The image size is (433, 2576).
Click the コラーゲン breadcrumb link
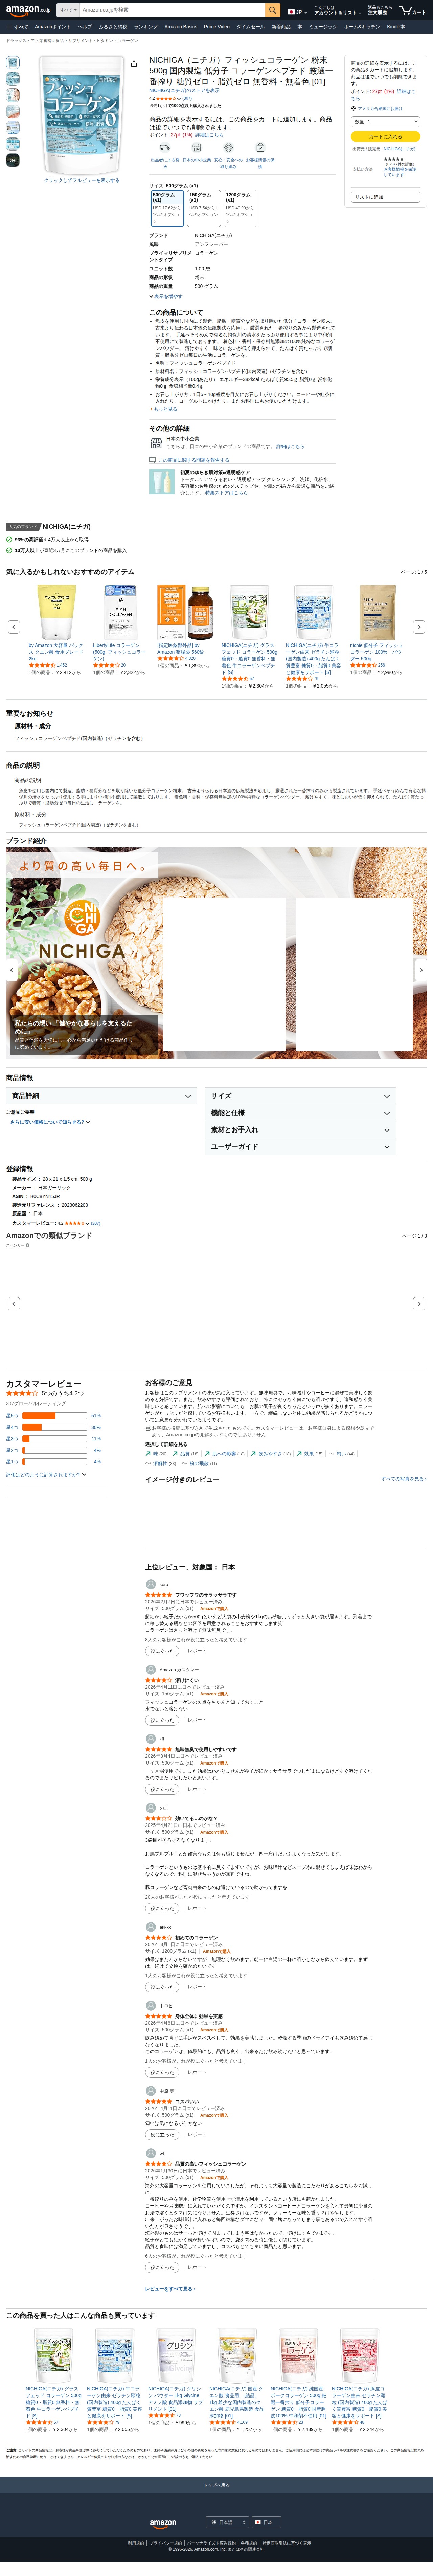[128, 41]
